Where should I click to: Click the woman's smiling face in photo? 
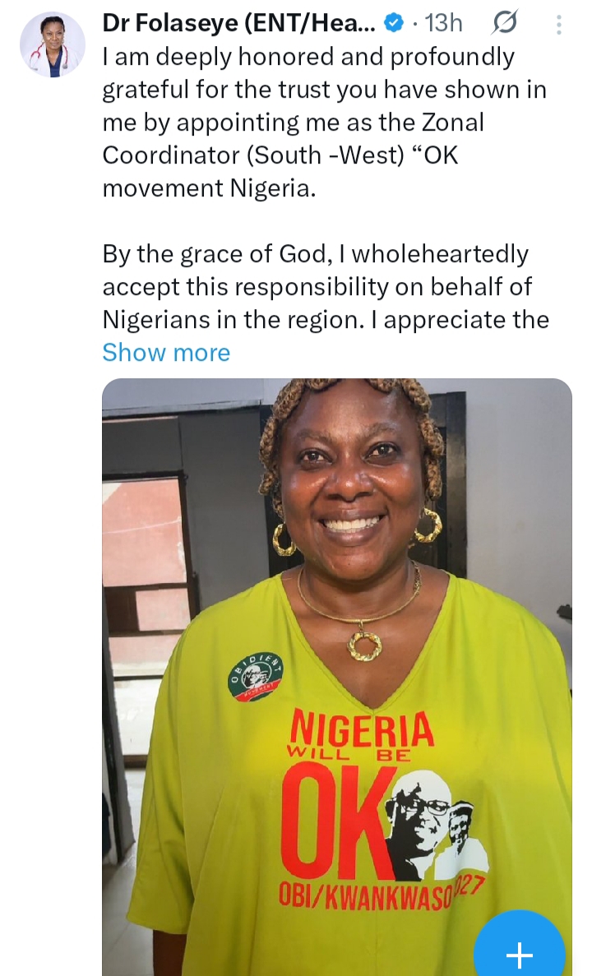coord(352,477)
